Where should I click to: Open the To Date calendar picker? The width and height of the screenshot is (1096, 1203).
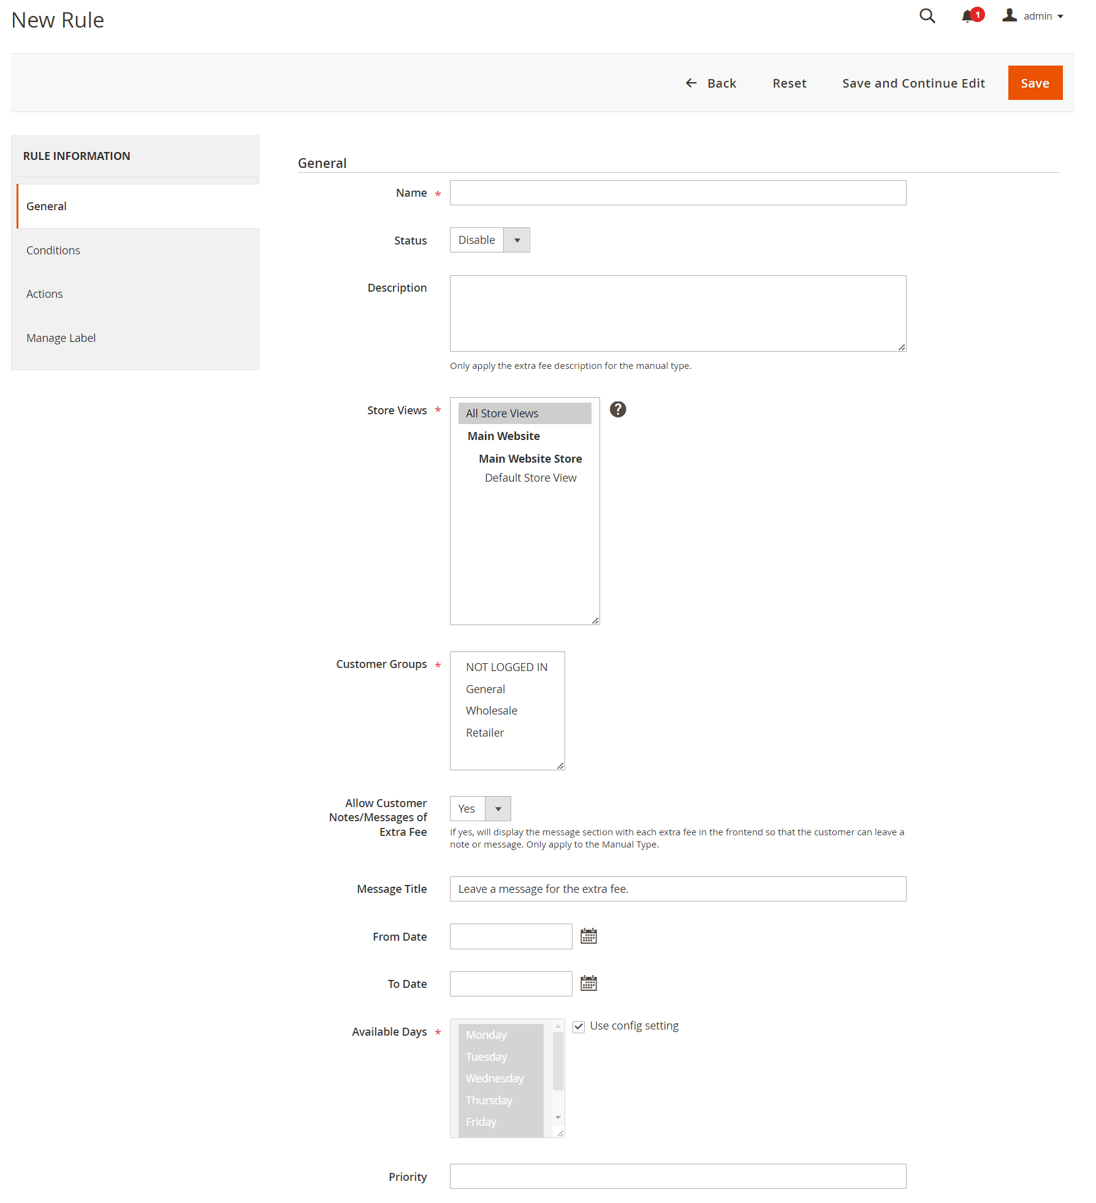588,983
